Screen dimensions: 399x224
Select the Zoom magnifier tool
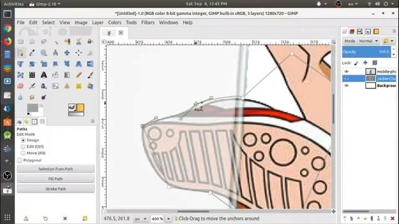pyautogui.click(x=44, y=53)
